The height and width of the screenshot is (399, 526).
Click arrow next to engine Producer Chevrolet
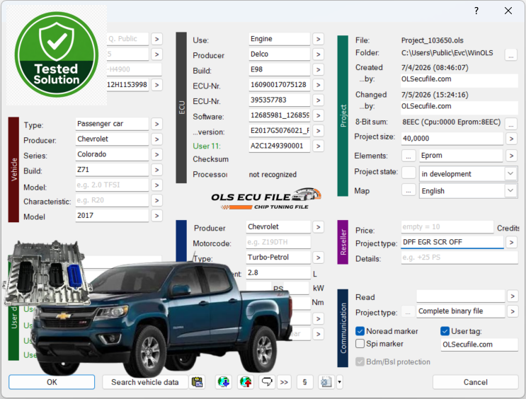tap(319, 227)
